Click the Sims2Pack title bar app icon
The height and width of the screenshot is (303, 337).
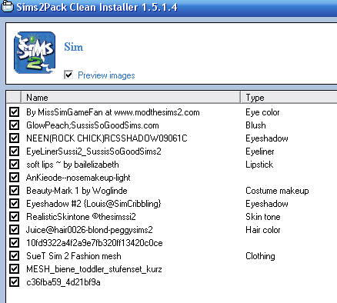click(7, 6)
